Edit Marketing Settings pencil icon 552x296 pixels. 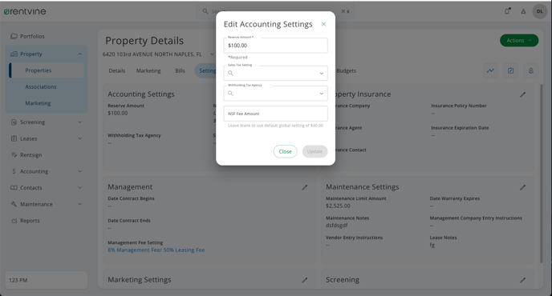[x=305, y=280]
